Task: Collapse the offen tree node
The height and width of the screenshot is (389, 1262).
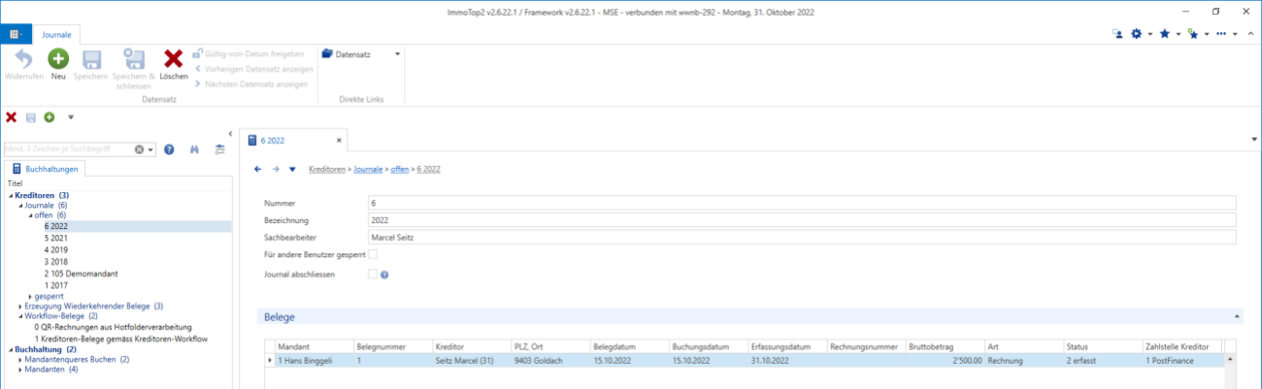Action: click(30, 215)
